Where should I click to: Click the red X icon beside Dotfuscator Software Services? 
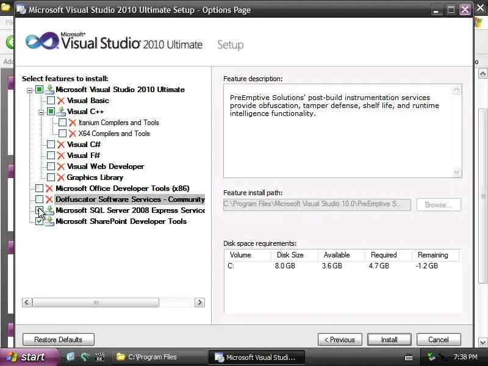(x=49, y=199)
